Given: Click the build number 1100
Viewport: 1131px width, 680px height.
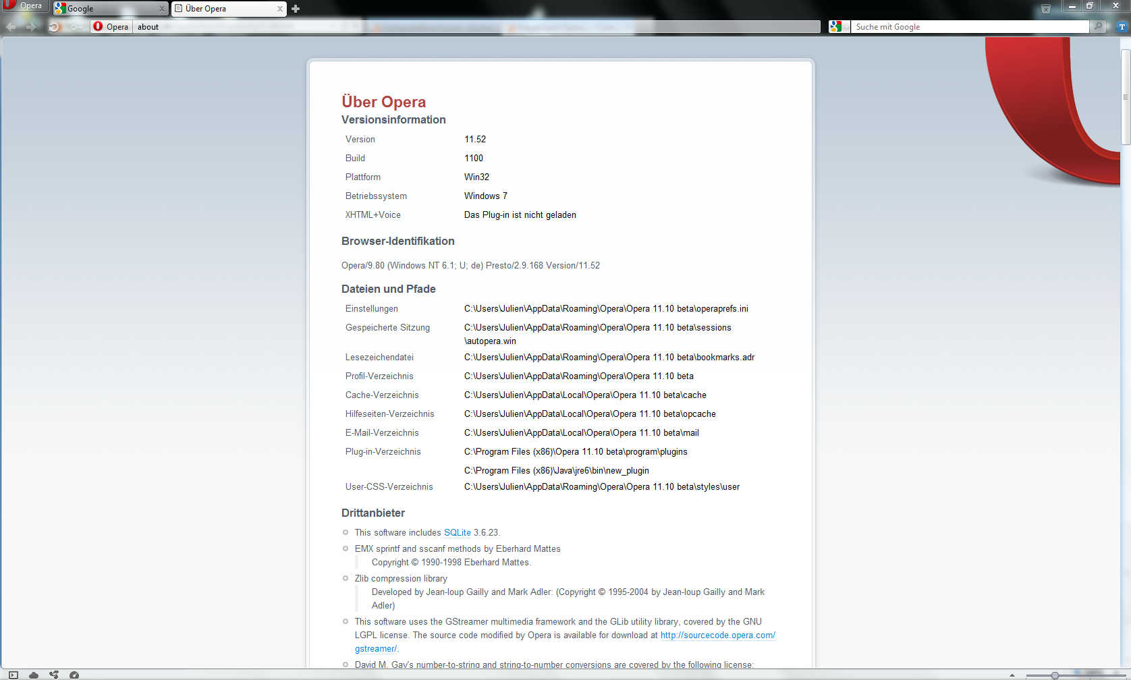Looking at the screenshot, I should (474, 159).
